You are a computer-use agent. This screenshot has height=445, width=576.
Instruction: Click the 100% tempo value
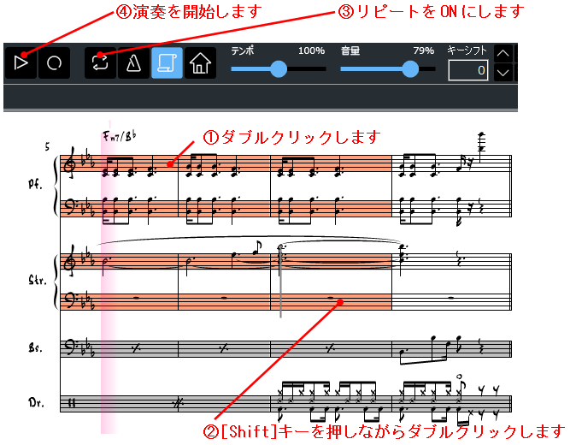click(x=311, y=50)
